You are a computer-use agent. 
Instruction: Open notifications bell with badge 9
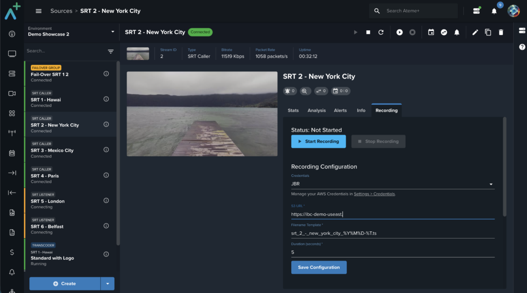pyautogui.click(x=494, y=11)
